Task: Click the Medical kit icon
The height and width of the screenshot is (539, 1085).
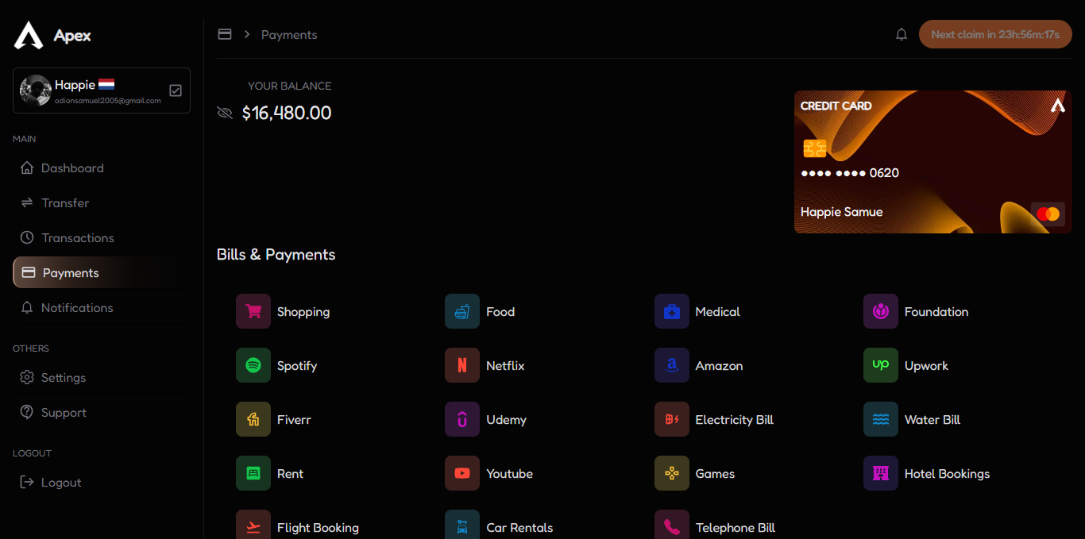Action: click(x=672, y=311)
